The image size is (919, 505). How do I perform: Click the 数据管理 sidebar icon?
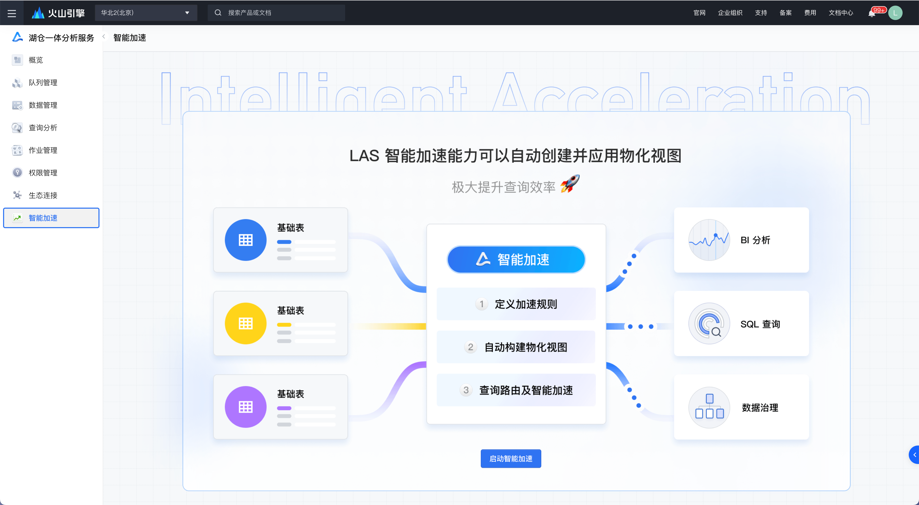pyautogui.click(x=17, y=105)
